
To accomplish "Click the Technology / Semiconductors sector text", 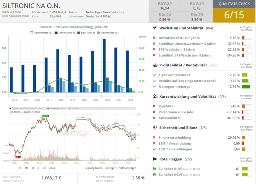I will coord(105,12).
